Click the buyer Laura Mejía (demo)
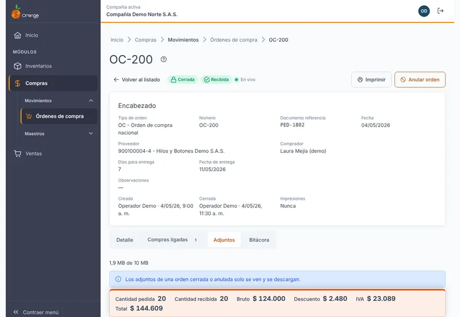Image resolution: width=460 pixels, height=317 pixels. point(303,151)
